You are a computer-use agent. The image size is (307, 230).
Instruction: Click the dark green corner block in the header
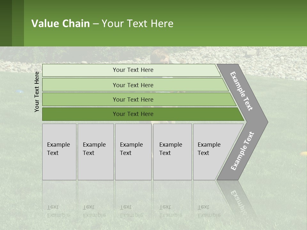coord(12,23)
